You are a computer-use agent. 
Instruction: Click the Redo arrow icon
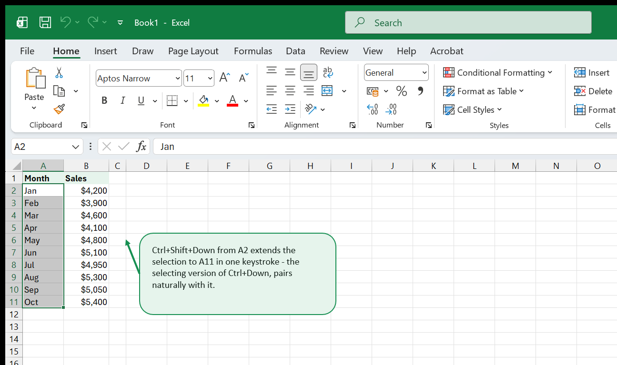92,22
